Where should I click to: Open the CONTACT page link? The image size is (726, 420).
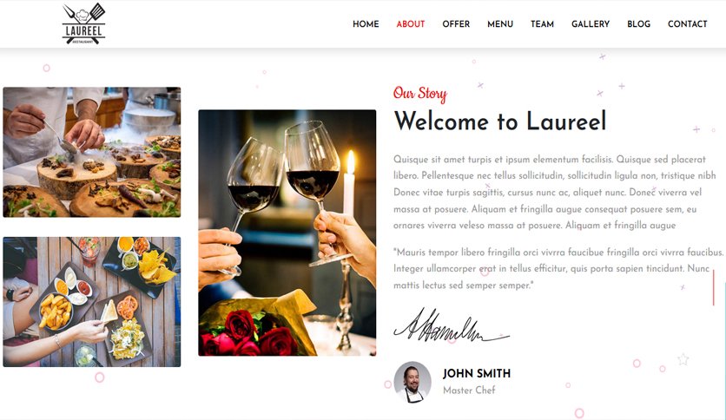(687, 24)
